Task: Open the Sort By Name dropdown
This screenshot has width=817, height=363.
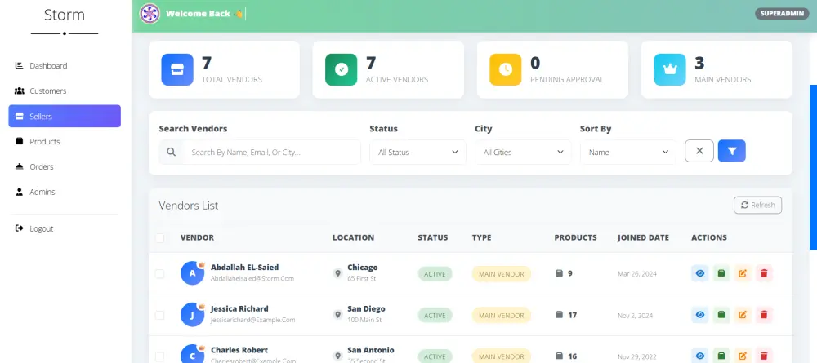Action: 628,152
